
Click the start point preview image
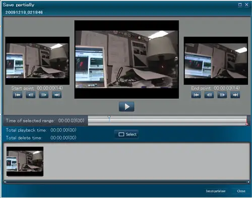point(37,60)
